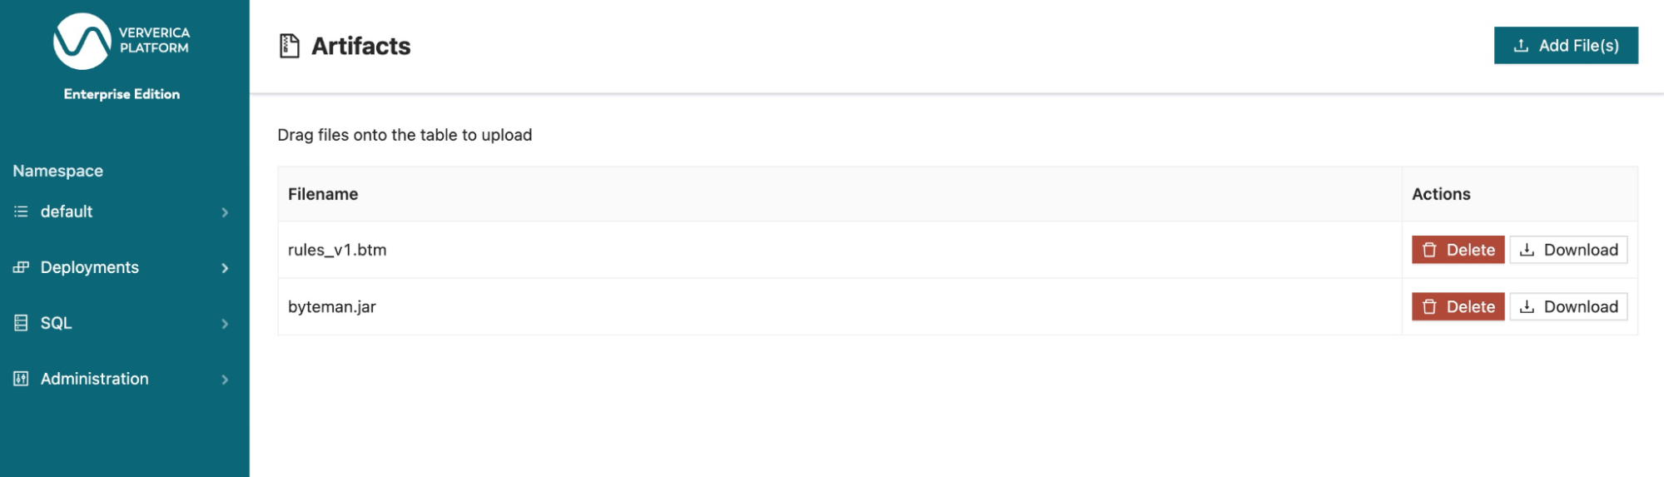Expand the SQL menu chevron

click(225, 324)
